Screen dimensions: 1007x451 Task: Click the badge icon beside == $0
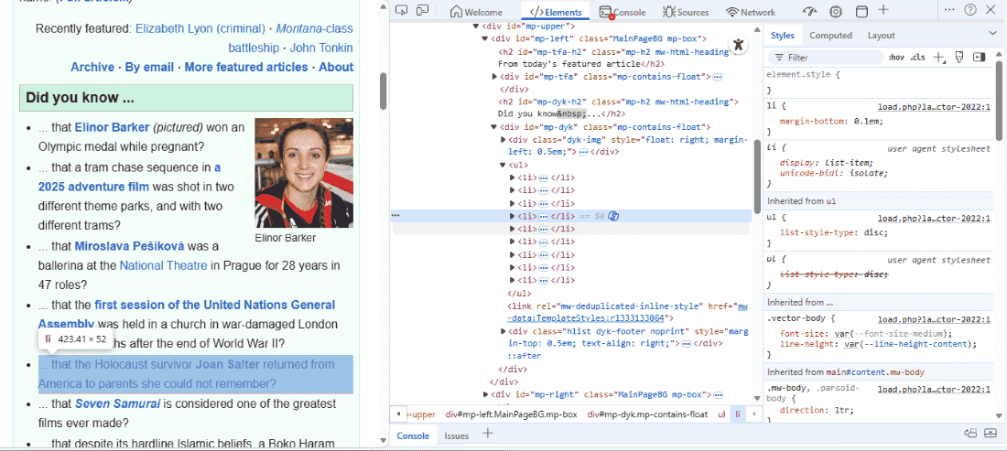click(612, 216)
